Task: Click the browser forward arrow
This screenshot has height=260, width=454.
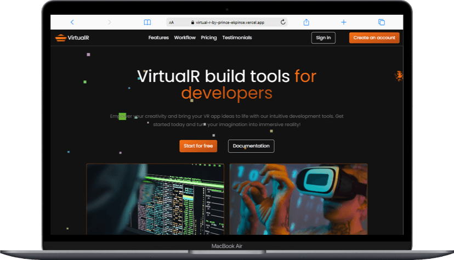Action: 109,22
